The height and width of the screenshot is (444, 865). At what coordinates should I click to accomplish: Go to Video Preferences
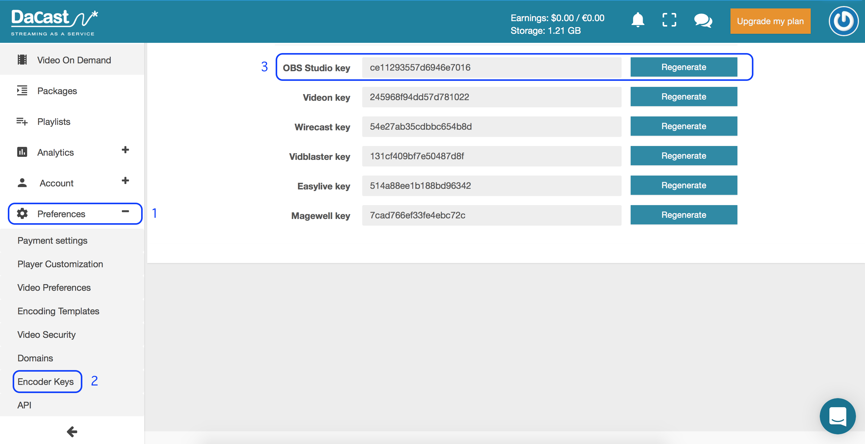pyautogui.click(x=54, y=287)
